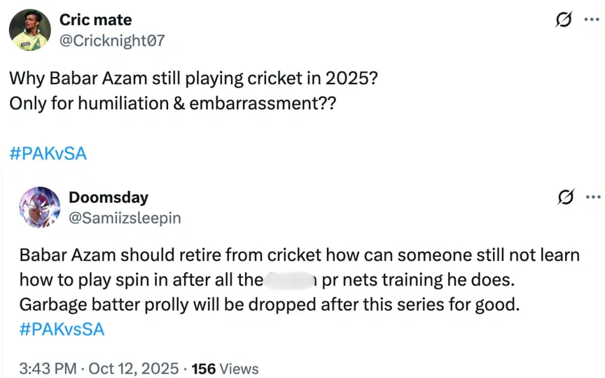Viewport: 605px width, 378px height.
Task: Open the #PAKvsSA hashtag in quoted tweet
Action: (62, 329)
